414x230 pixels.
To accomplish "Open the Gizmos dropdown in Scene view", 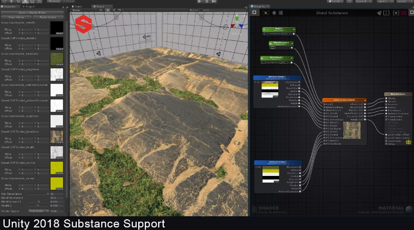I will click(194, 10).
